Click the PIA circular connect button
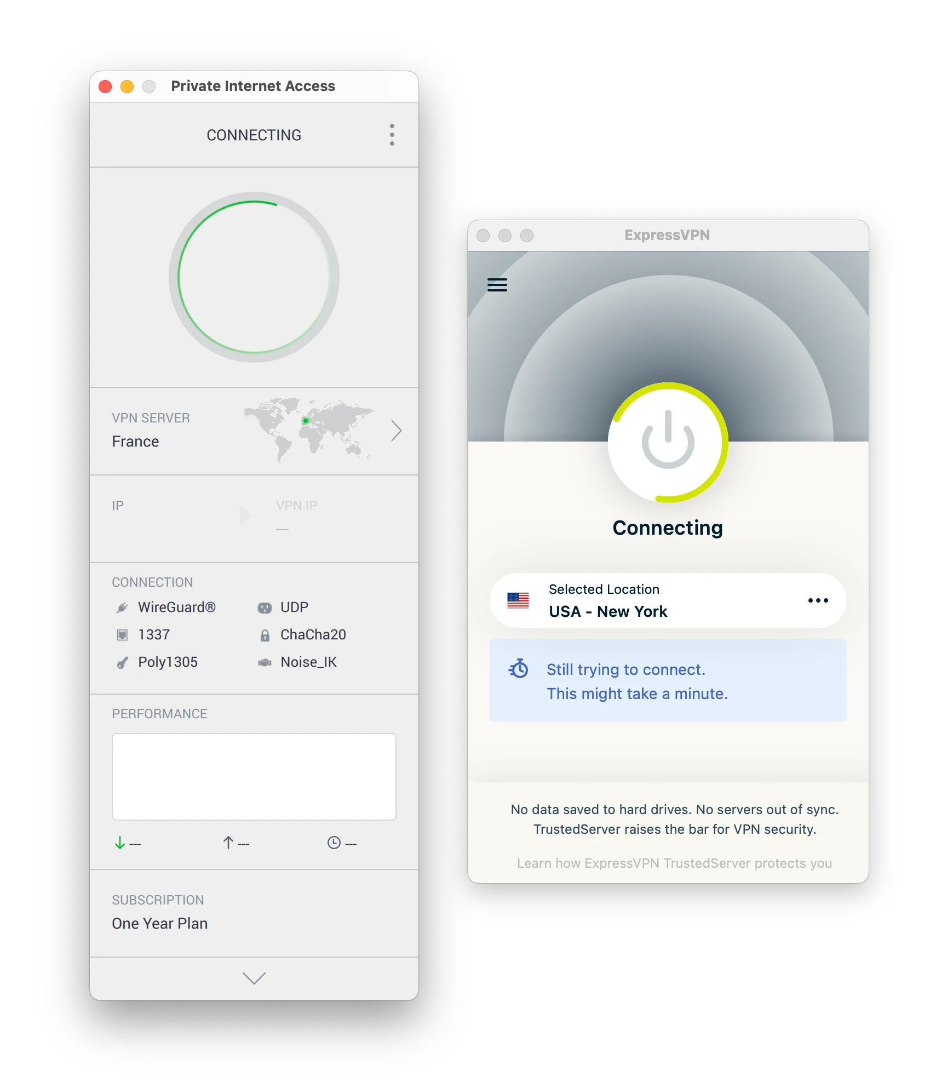 point(254,277)
